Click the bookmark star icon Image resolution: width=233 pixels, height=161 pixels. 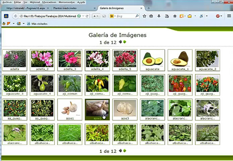tap(144, 16)
